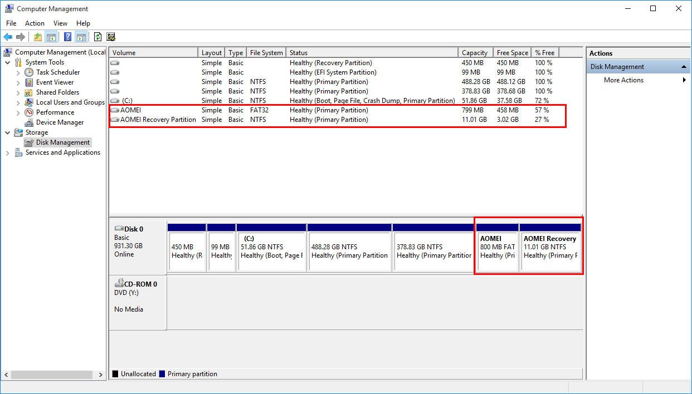Open the View menu
This screenshot has width=692, height=394.
[x=60, y=23]
